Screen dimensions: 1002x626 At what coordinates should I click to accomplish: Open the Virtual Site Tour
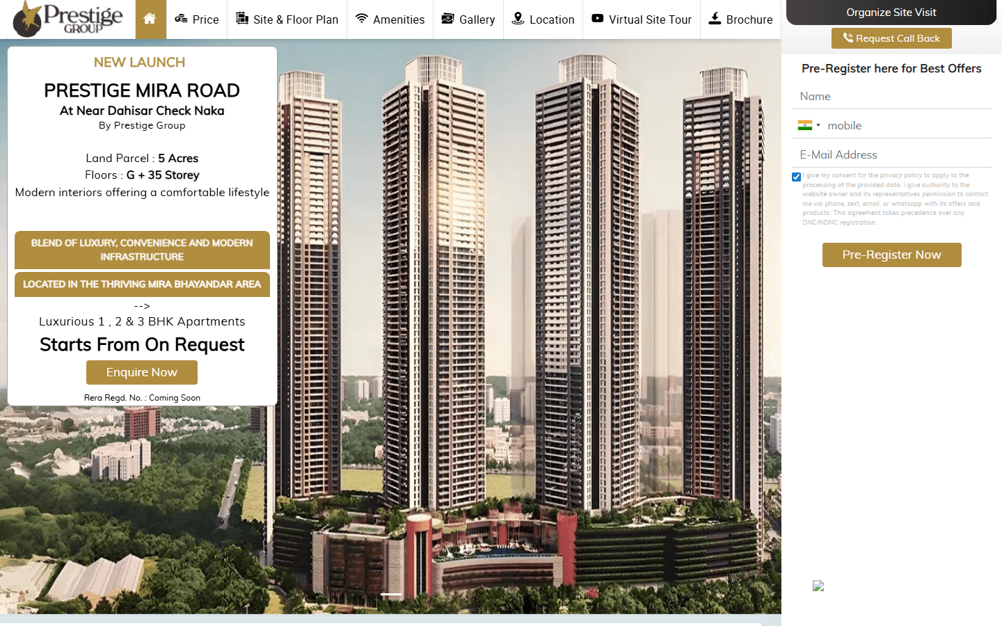click(642, 19)
